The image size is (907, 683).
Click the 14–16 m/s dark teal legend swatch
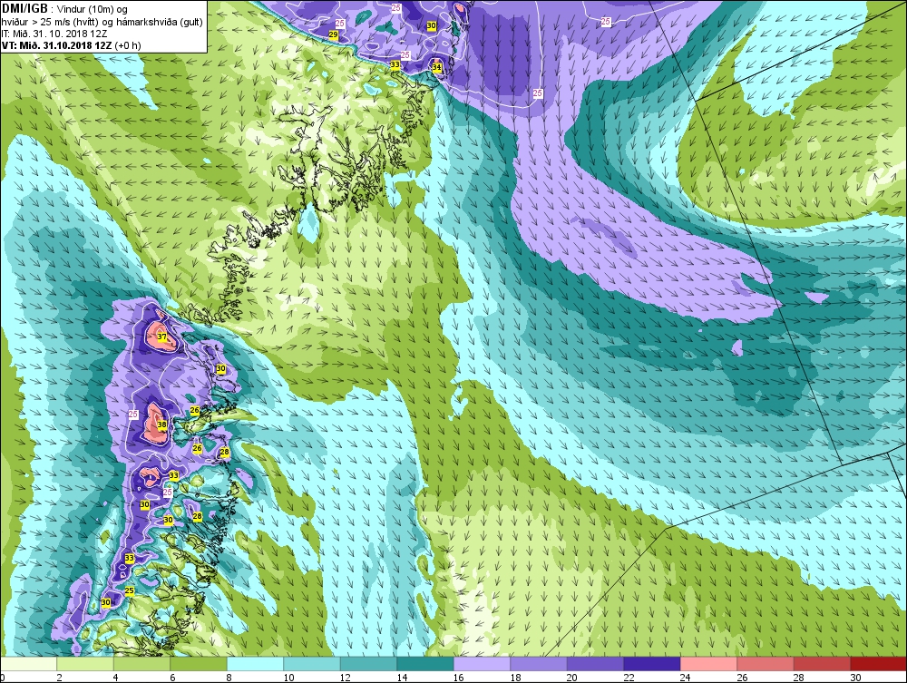[425, 663]
